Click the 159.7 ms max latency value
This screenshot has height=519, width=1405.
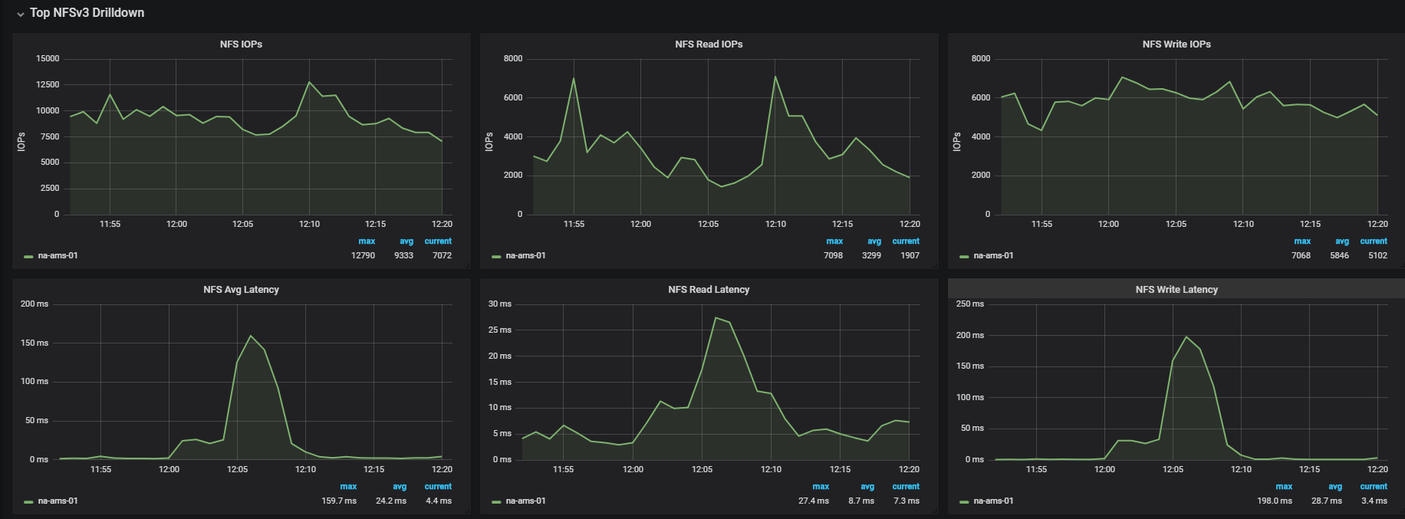[339, 501]
